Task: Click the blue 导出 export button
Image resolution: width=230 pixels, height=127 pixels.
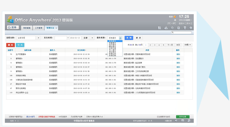Action: coord(20,45)
